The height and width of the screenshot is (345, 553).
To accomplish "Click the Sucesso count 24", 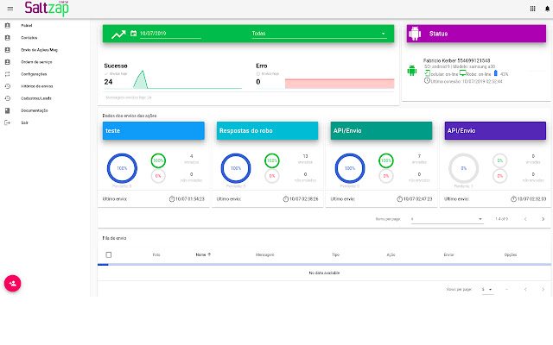I will point(108,82).
